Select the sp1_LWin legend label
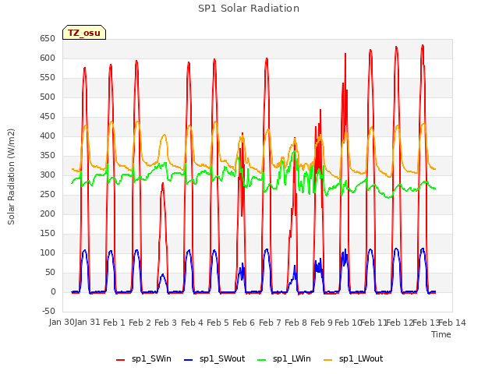Image resolution: width=499 pixels, height=374 pixels. [292, 358]
